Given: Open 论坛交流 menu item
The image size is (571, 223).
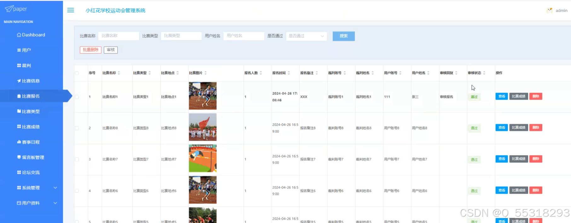Looking at the screenshot, I should click(31, 172).
